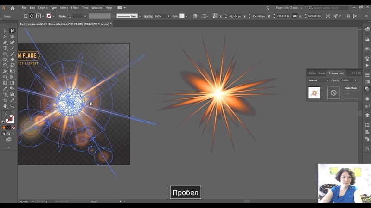This screenshot has height=208, width=371.
Task: Select the Direct Selection tool
Action: pyautogui.click(x=13, y=31)
